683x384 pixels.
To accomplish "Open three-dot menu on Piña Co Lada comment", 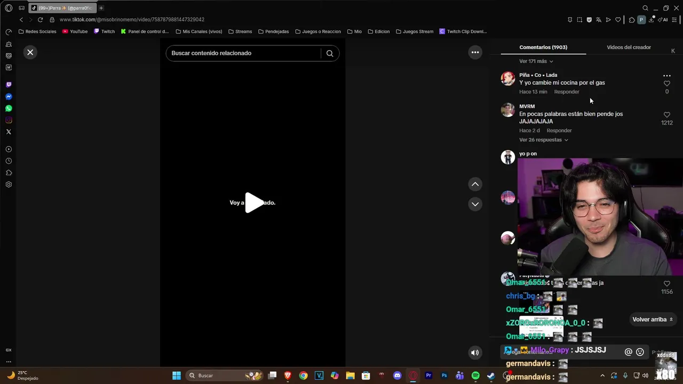I will 666,76.
